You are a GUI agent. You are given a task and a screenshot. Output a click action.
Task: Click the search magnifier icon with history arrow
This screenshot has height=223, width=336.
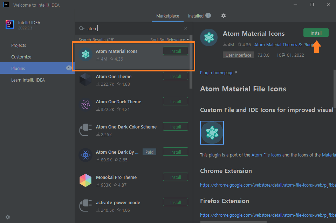(82, 28)
